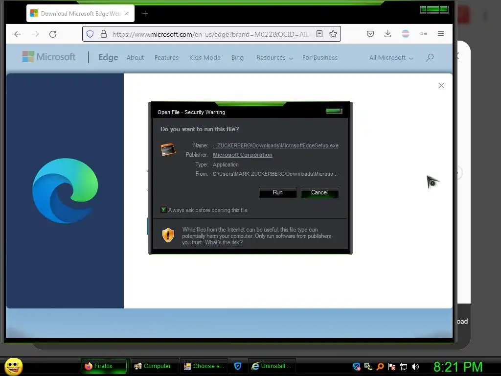Open the About menu item
The image size is (501, 376).
[x=135, y=58]
